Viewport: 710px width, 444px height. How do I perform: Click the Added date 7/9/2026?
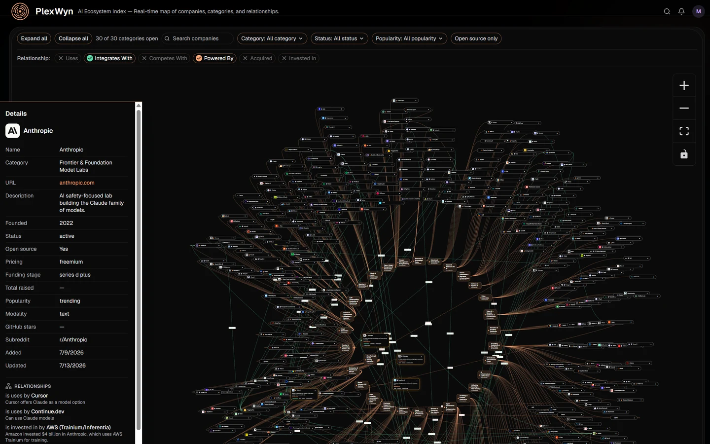[x=71, y=353]
